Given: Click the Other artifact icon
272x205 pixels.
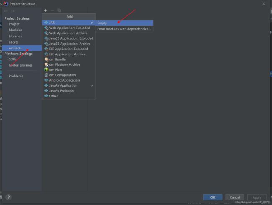Looking at the screenshot, I should (46, 96).
